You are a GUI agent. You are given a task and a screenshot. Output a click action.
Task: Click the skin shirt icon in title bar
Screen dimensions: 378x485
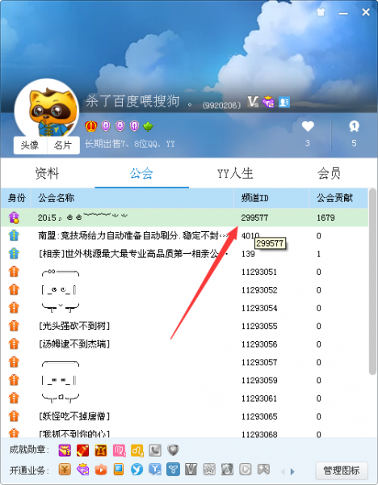(x=321, y=12)
